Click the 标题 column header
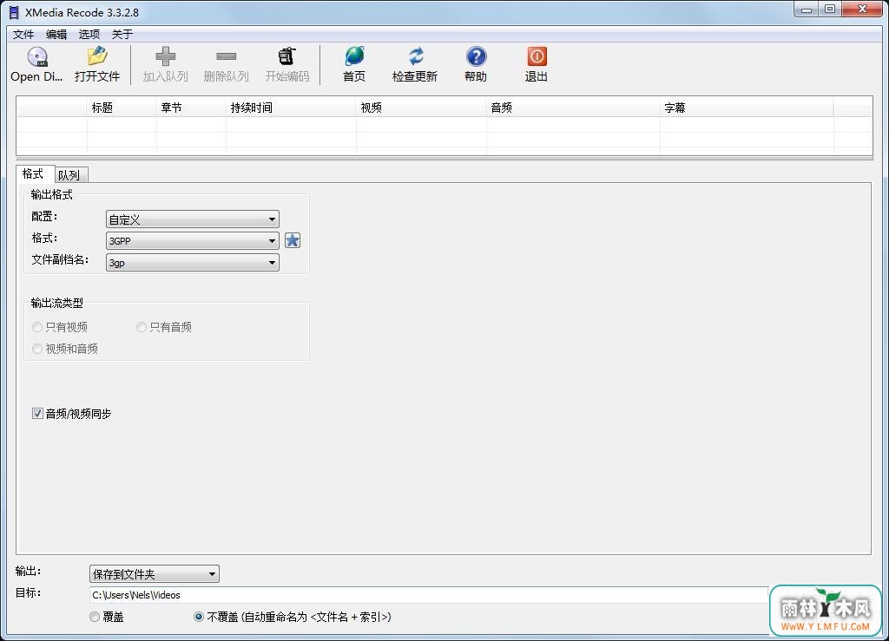 tap(122, 108)
